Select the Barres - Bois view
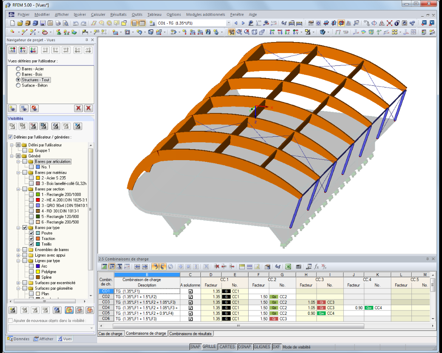Viewport: 442px width, 353px height. tap(29, 74)
